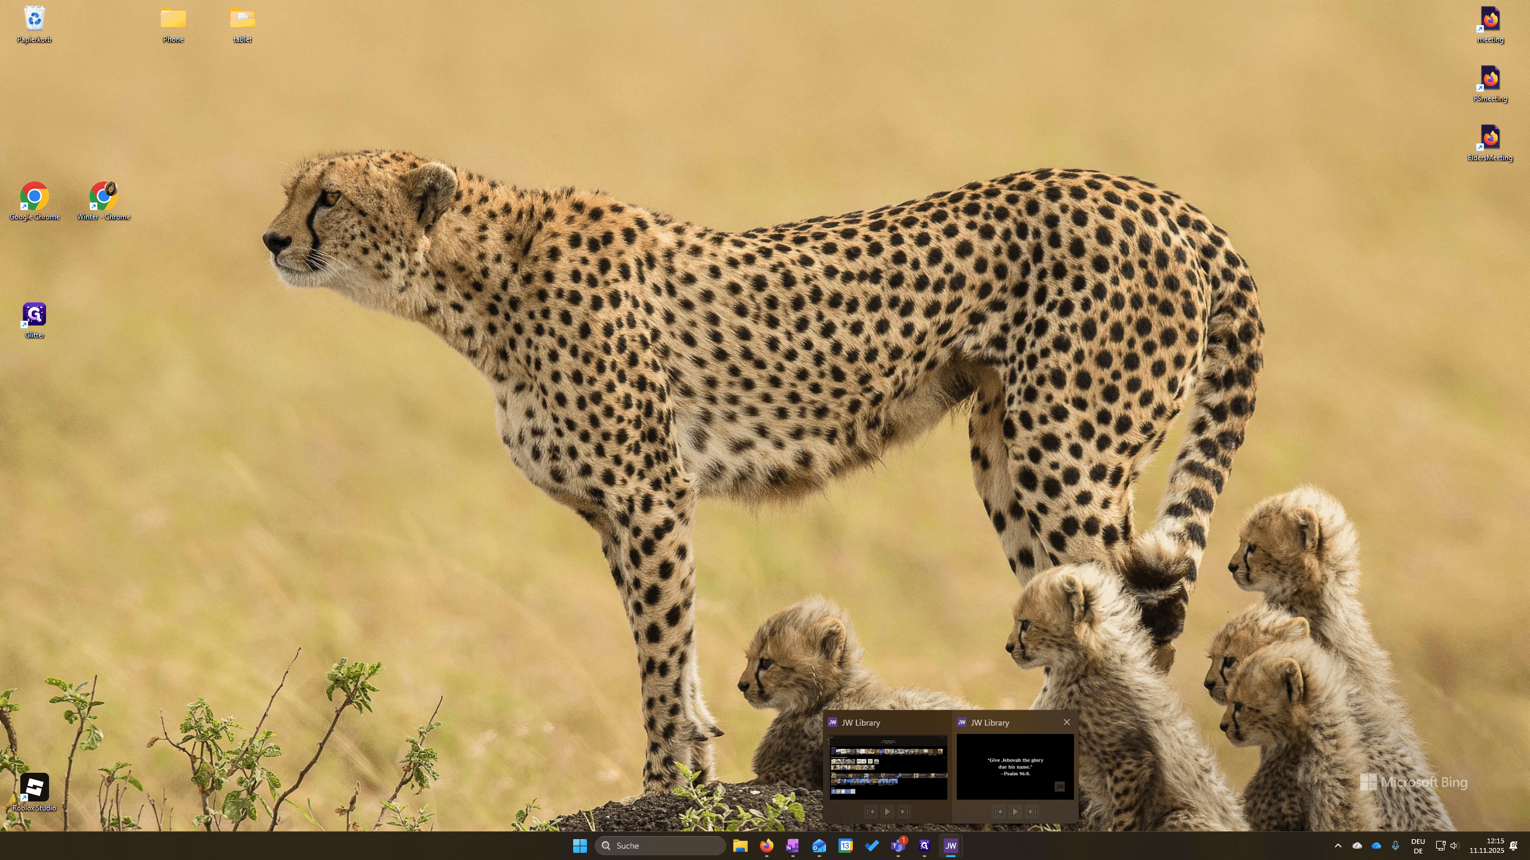Select the Google Chrome desktop shortcut
The image size is (1530, 860).
34,202
